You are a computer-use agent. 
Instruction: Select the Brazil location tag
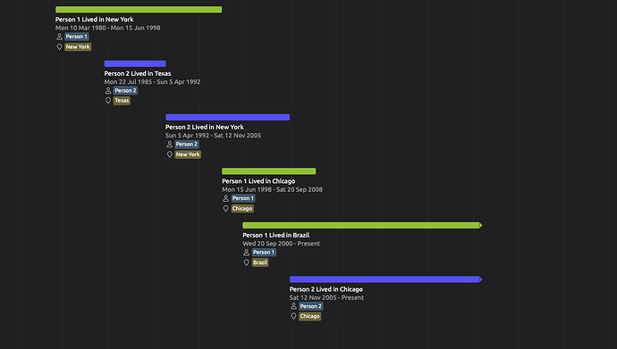[x=260, y=262]
